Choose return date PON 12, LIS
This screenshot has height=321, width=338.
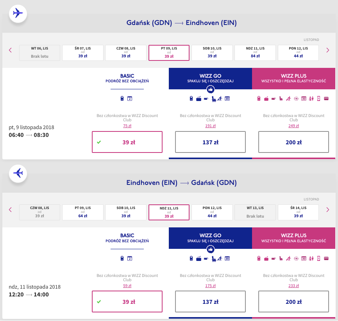point(212,212)
